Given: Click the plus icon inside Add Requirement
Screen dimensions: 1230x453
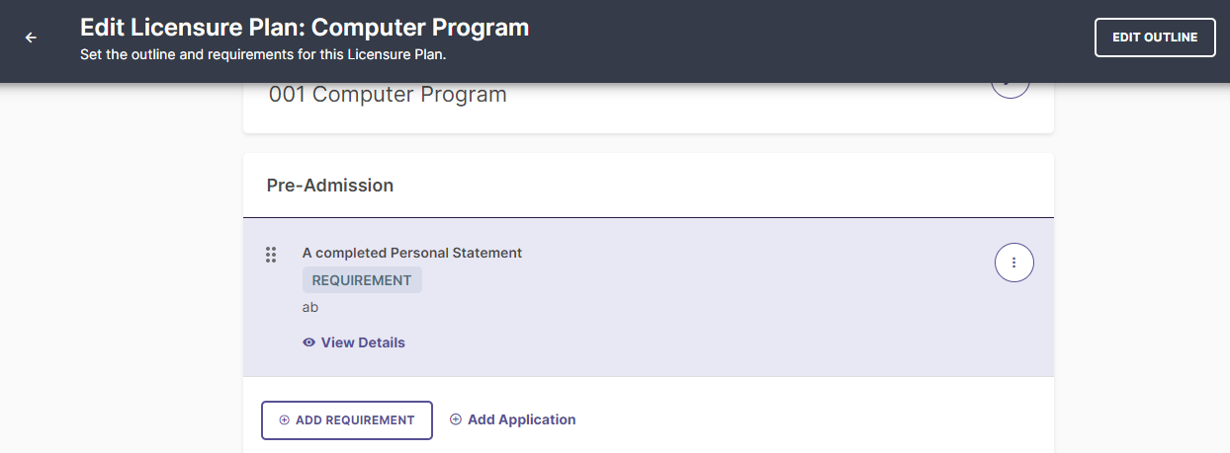Looking at the screenshot, I should click(x=285, y=419).
